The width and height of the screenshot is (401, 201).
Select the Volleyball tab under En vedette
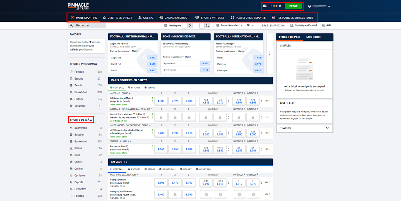pos(204,169)
